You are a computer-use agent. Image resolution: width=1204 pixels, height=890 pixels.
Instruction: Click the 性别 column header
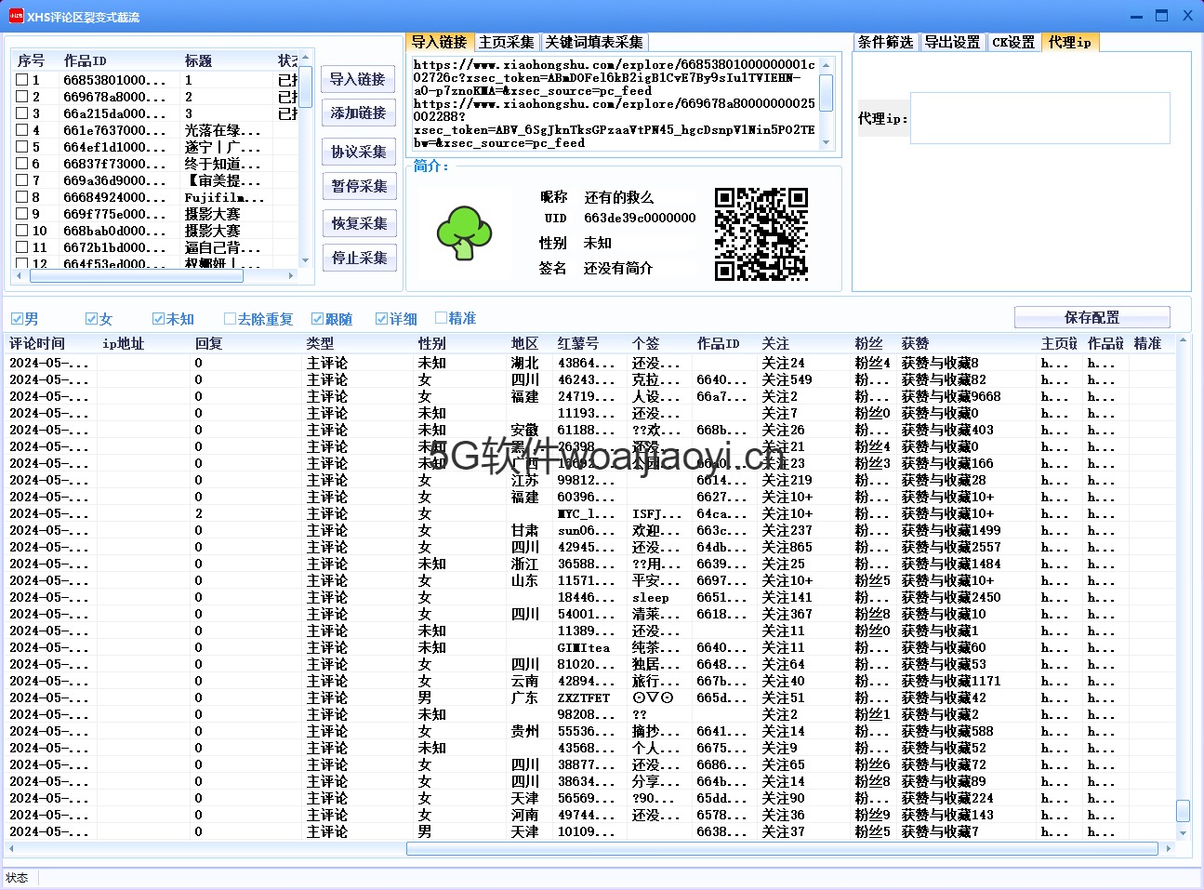coord(460,343)
